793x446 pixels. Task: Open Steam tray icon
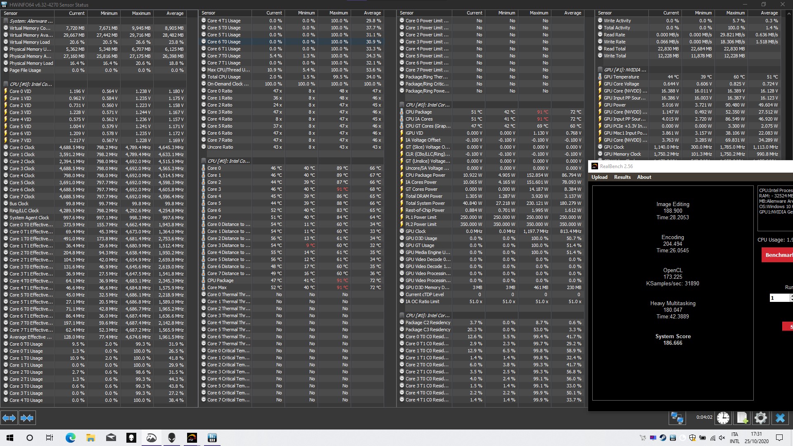click(x=663, y=438)
